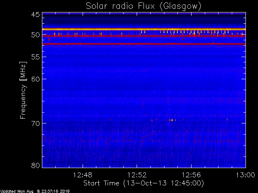Click the bright yellow emission band near 49 MHz
Screen dimensions: 258x193
point(144,29)
